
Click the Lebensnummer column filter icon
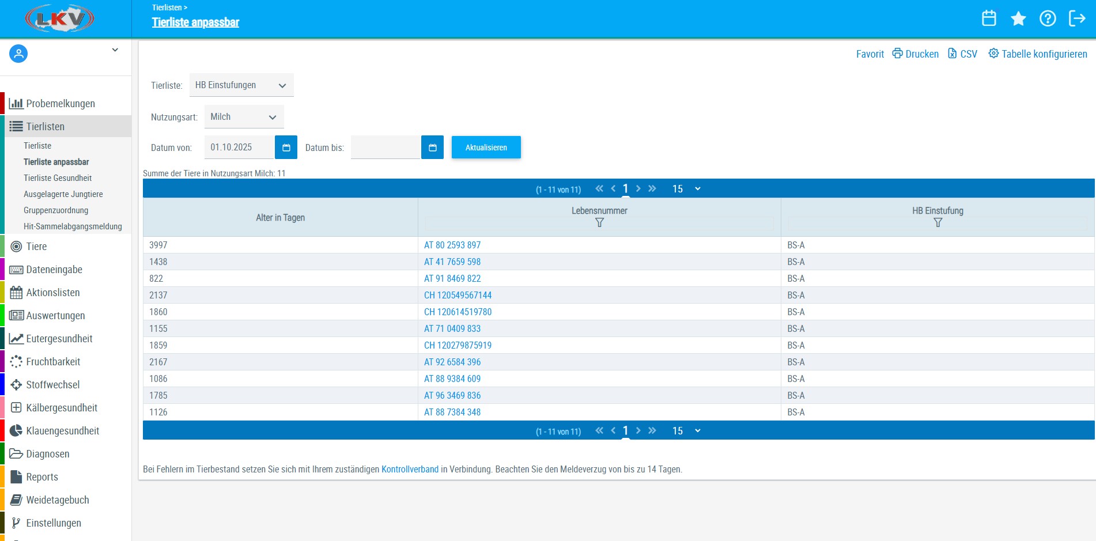coord(599,222)
